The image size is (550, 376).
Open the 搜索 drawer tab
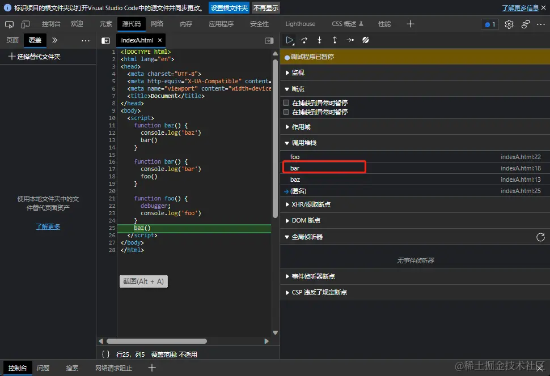tap(72, 368)
